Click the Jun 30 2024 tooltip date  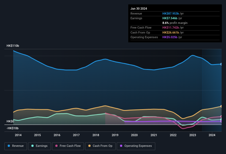(139, 9)
